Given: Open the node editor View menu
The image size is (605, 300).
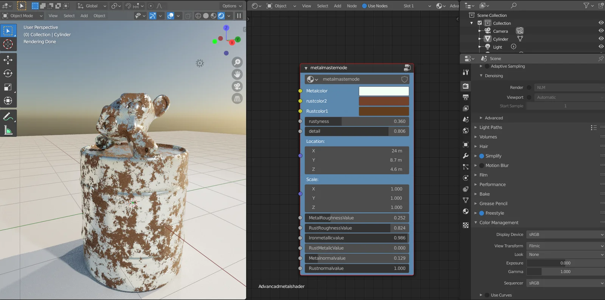Looking at the screenshot, I should [307, 6].
